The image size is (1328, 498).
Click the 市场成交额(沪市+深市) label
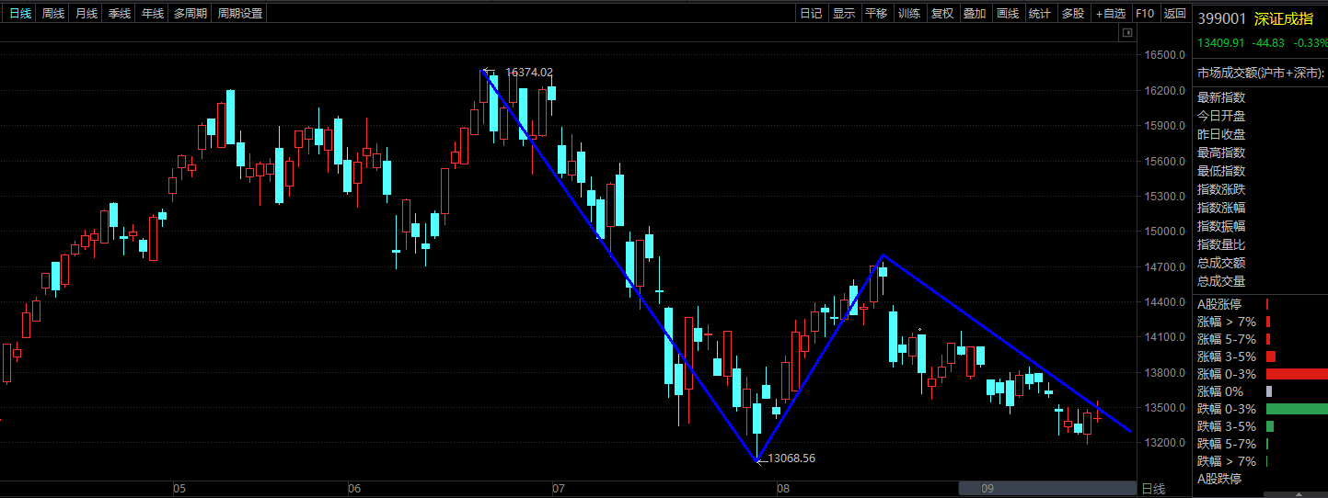click(1260, 73)
